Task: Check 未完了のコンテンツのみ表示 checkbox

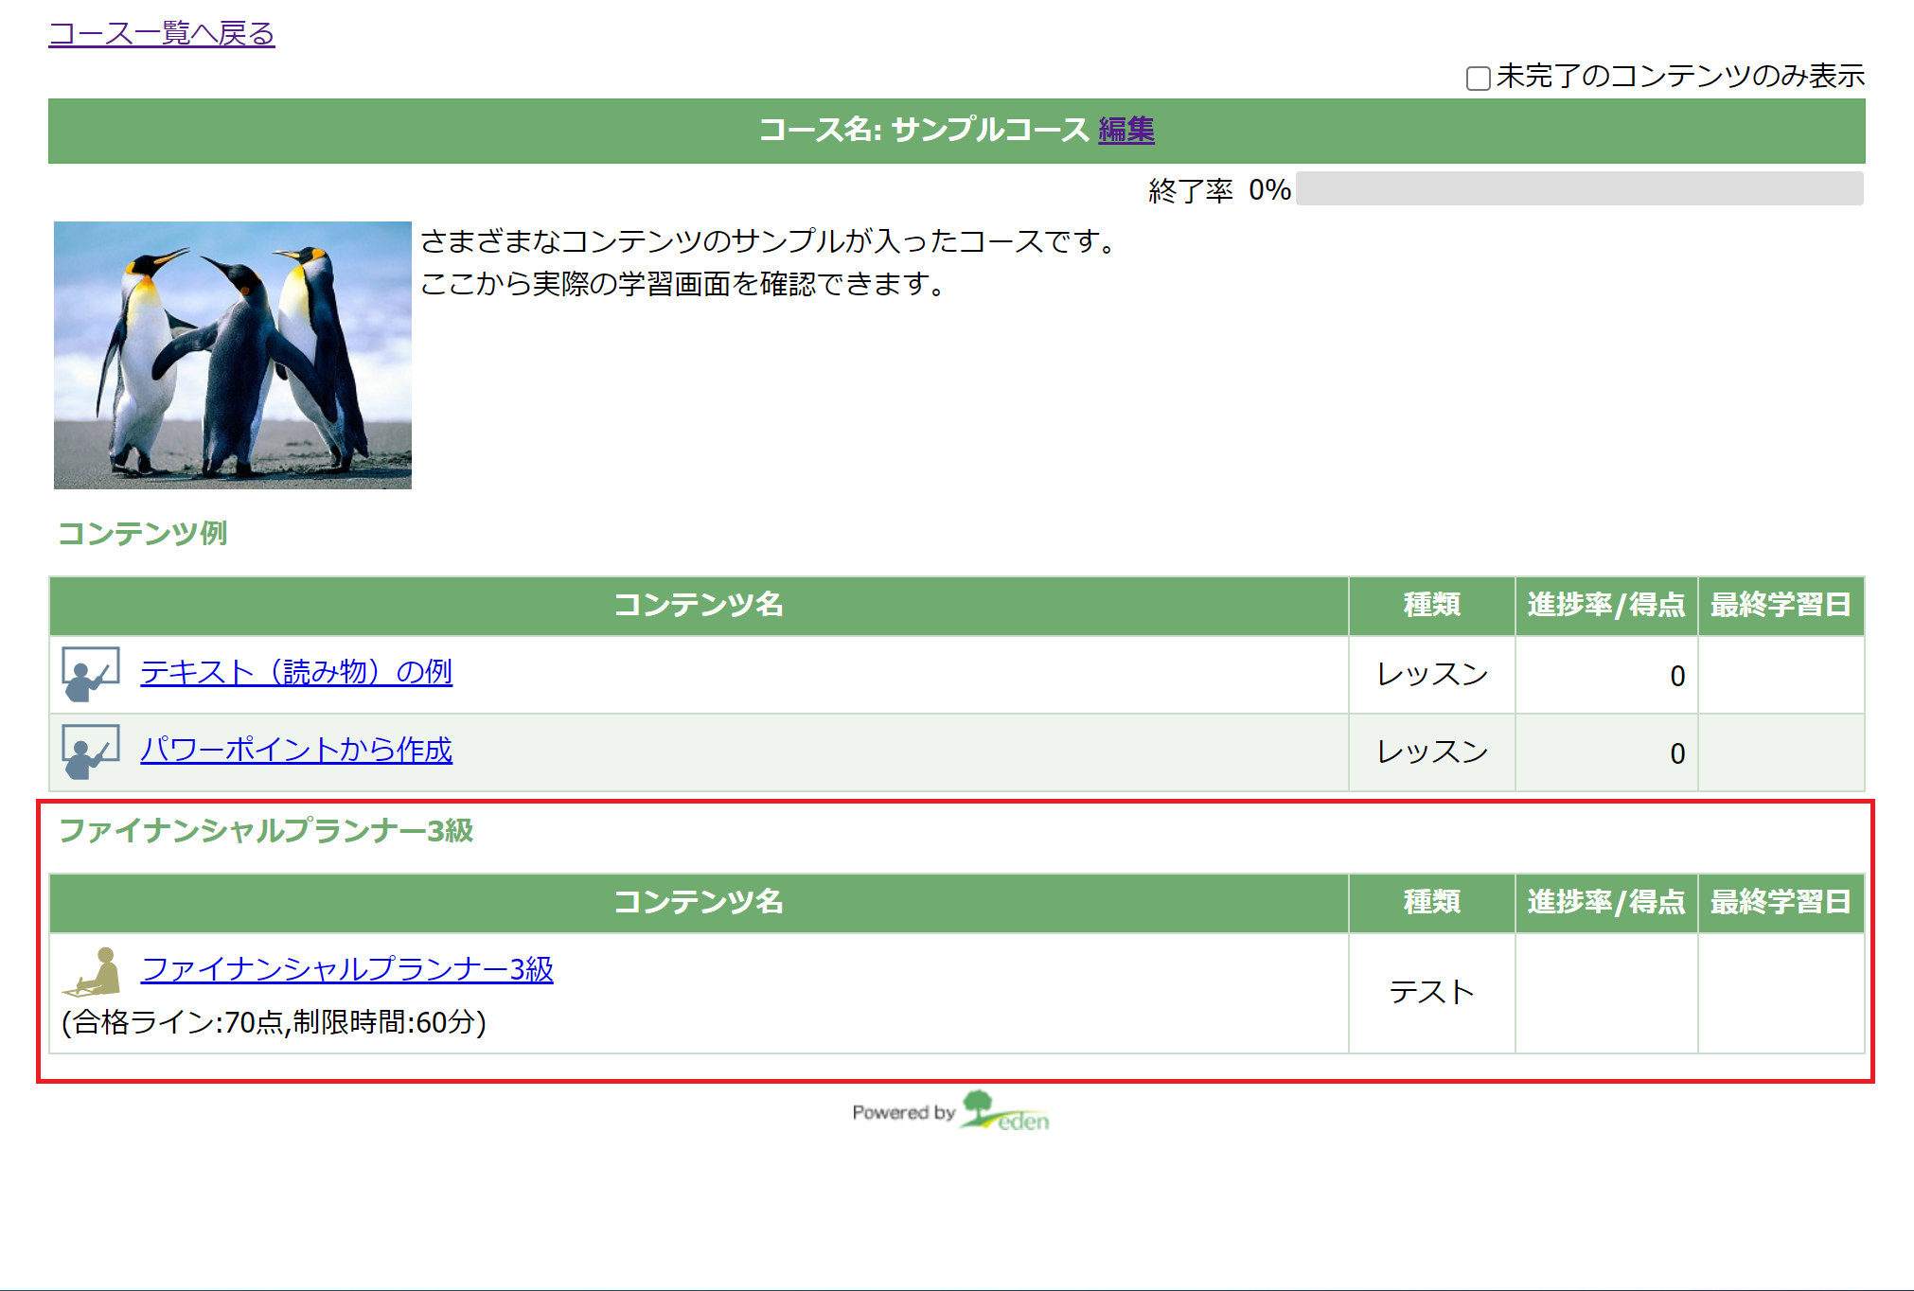Action: tap(1479, 78)
